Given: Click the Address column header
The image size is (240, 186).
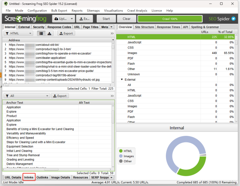Looking at the screenshot, I should click(60, 40).
